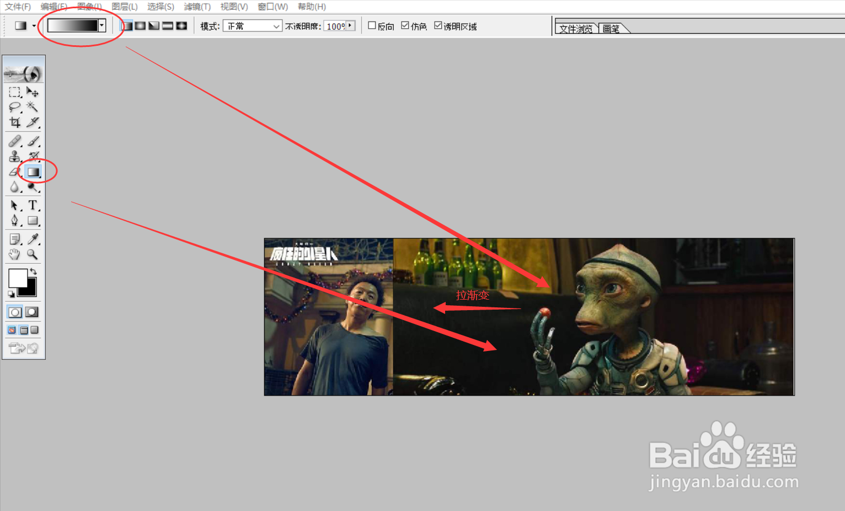Switch to the 画笔 tab
Screen dimensions: 845x511
coord(611,29)
